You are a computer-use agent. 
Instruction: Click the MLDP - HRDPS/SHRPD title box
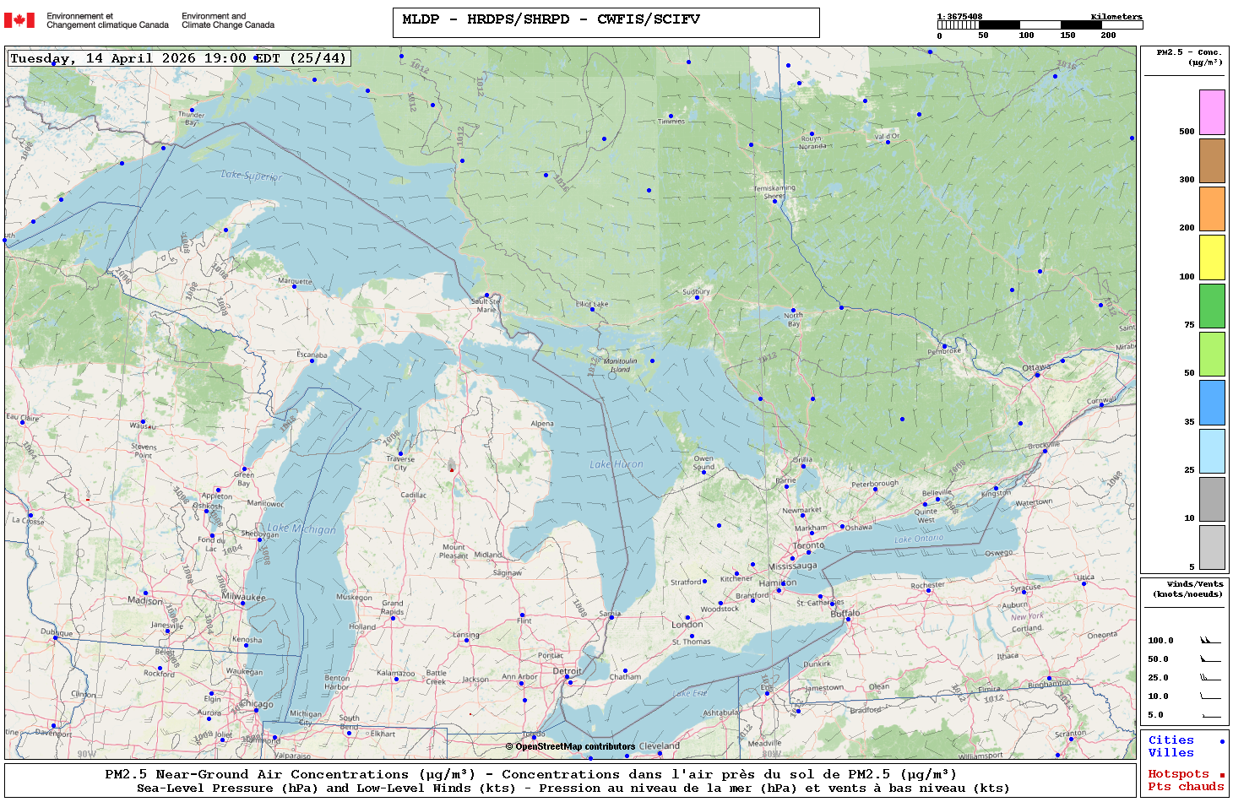(606, 22)
